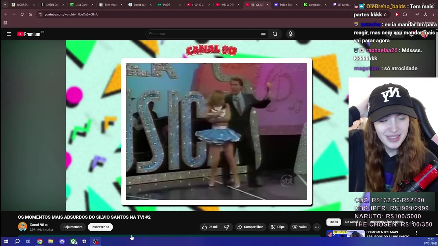Open Google Chrome from the taskbar
Image resolution: width=438 pixels, height=246 pixels.
[x=40, y=242]
